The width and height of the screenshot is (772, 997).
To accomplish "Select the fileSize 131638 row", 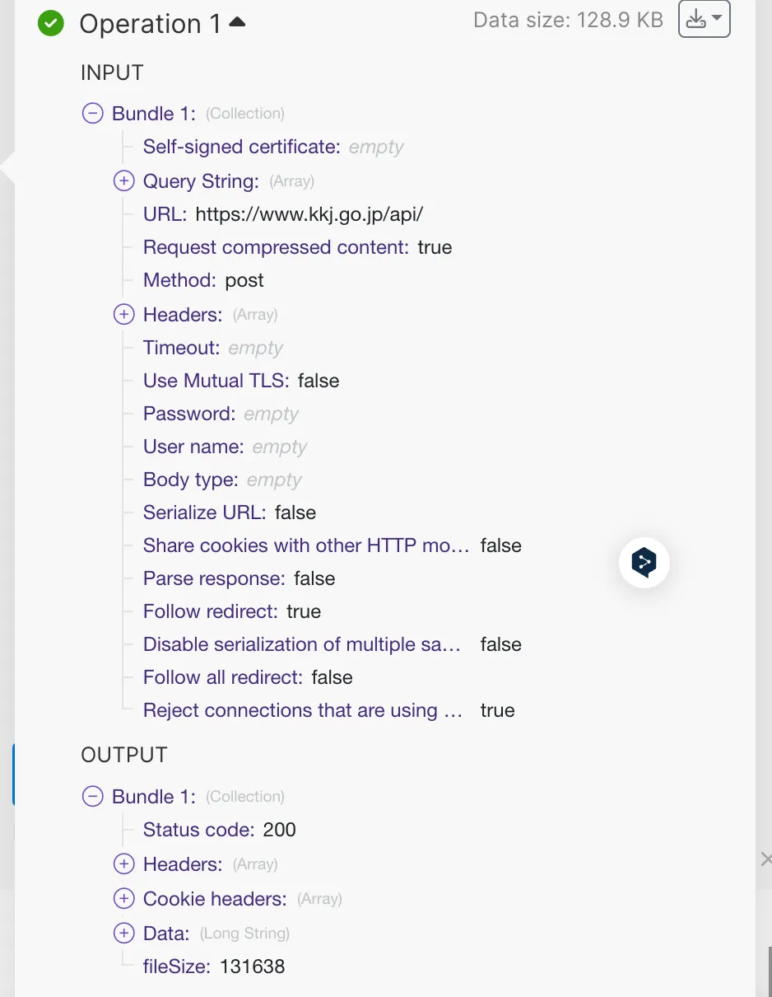I will point(214,967).
